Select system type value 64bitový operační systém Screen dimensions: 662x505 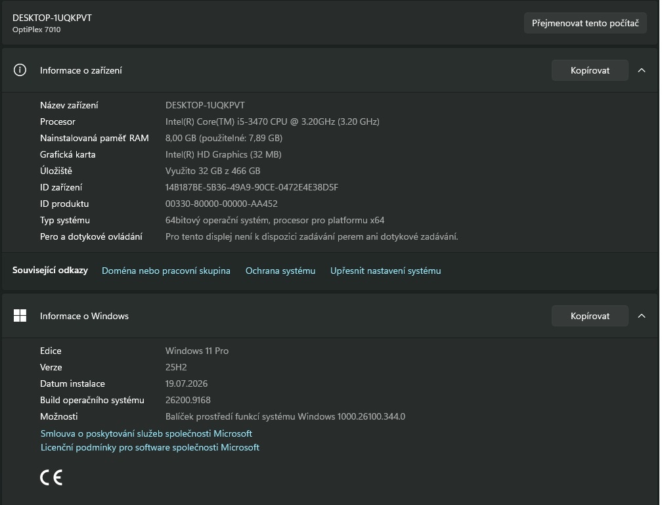[x=275, y=221]
